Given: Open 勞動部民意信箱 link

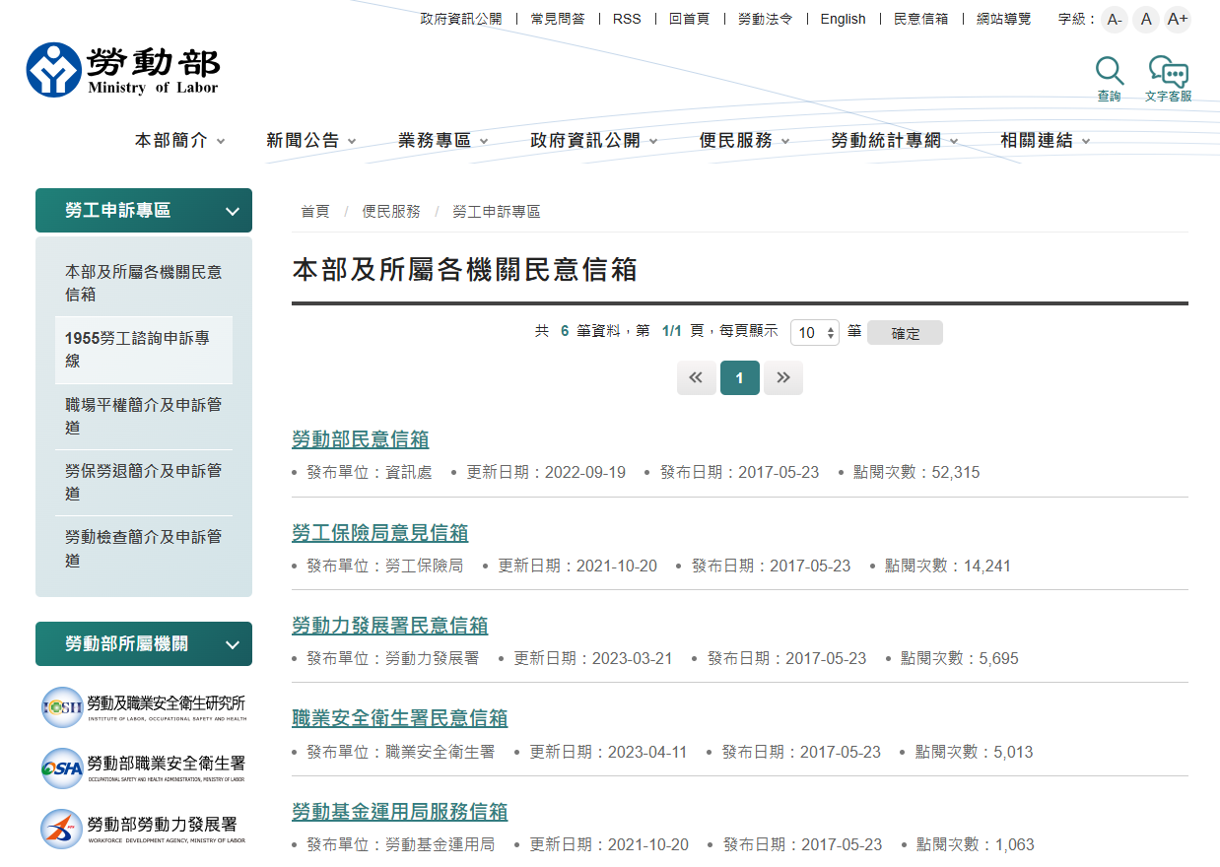Looking at the screenshot, I should (x=361, y=439).
